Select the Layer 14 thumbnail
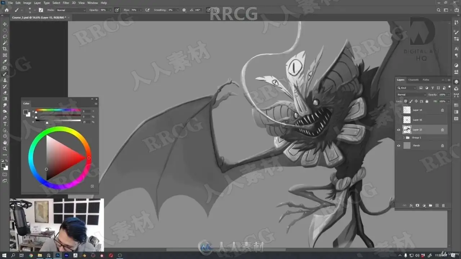This screenshot has width=461, height=259. pyautogui.click(x=407, y=110)
